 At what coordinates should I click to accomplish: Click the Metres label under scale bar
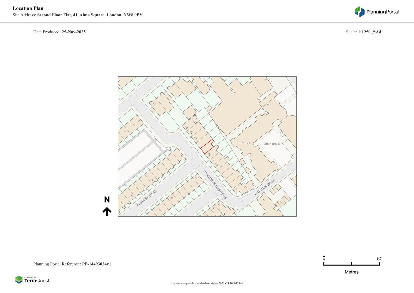tap(351, 272)
